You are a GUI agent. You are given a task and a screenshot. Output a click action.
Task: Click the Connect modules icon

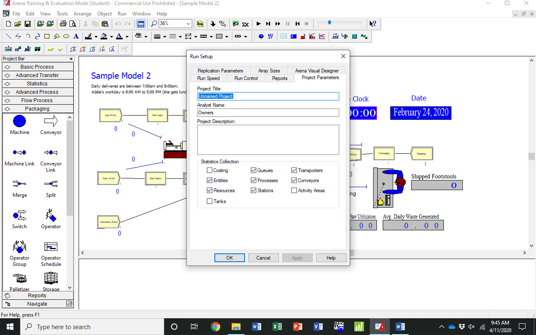pos(222,24)
